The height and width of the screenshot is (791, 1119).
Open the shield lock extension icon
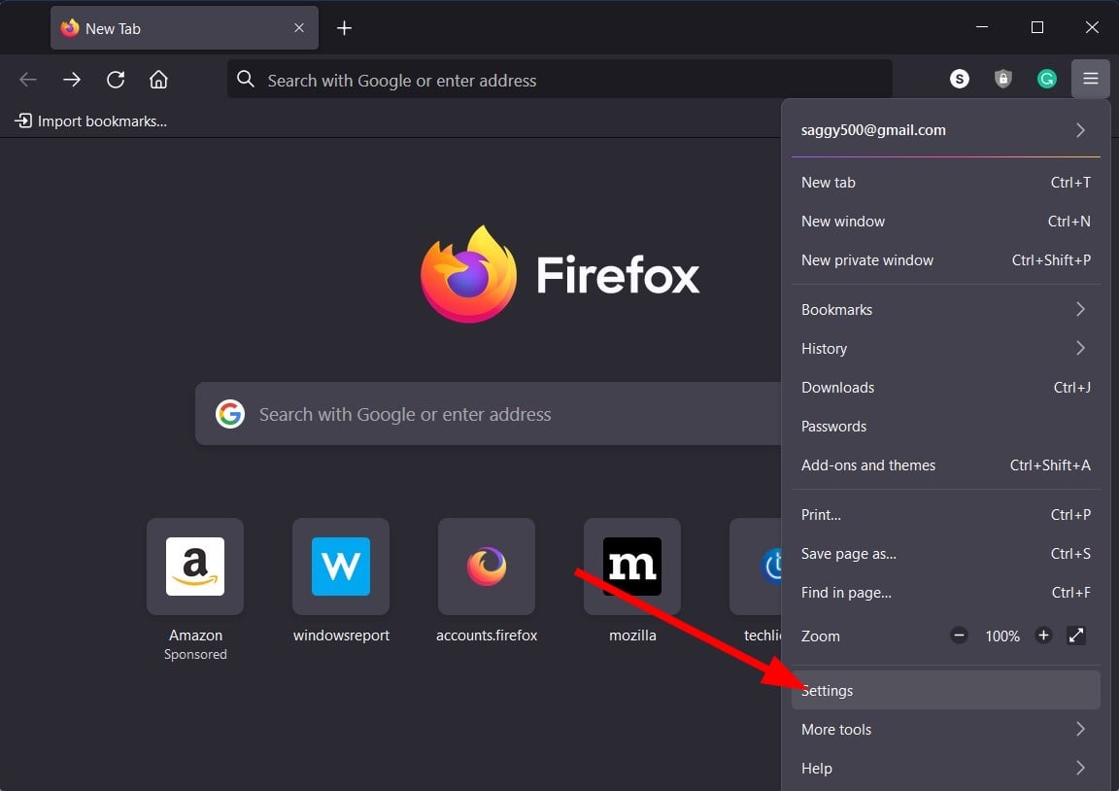pyautogui.click(x=1002, y=79)
